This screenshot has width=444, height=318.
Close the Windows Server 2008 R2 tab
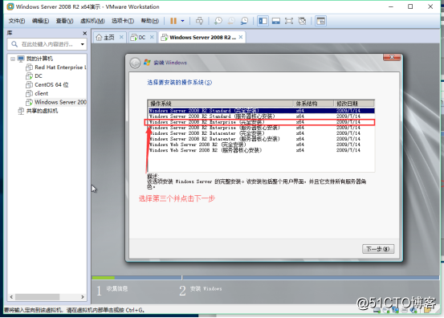pos(241,37)
